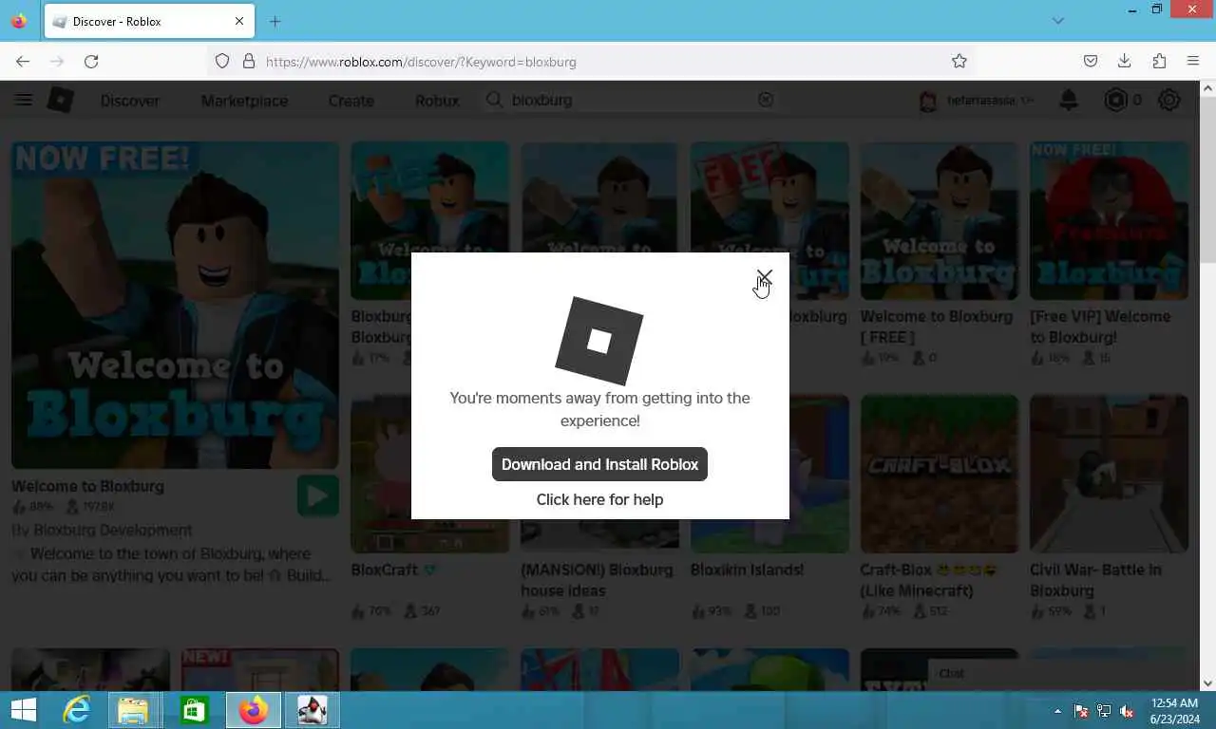Open the Robux balance icon
1216x729 pixels.
tap(1115, 100)
